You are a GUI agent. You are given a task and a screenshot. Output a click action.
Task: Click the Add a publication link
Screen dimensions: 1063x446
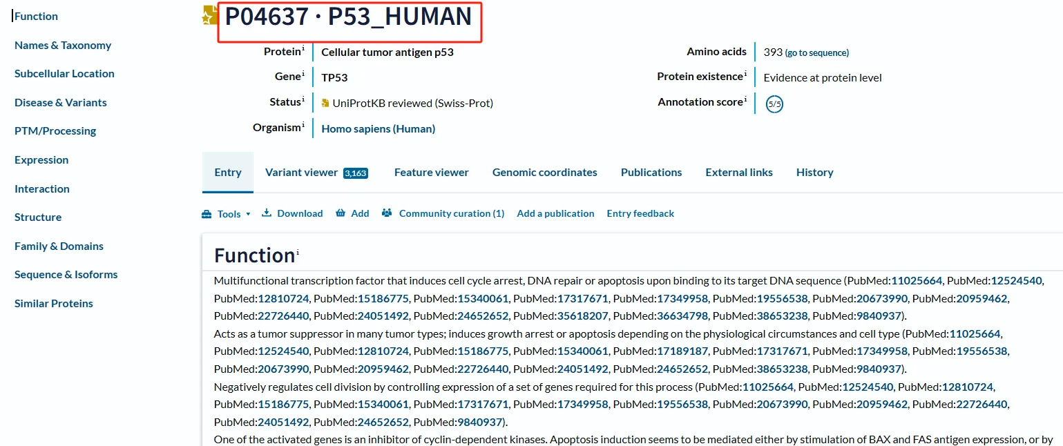pyautogui.click(x=555, y=213)
